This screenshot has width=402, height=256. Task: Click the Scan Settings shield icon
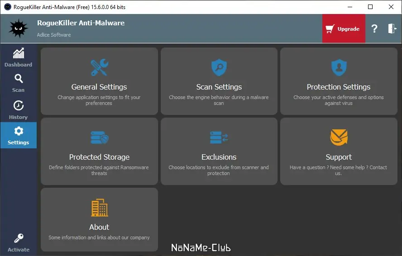[219, 67]
